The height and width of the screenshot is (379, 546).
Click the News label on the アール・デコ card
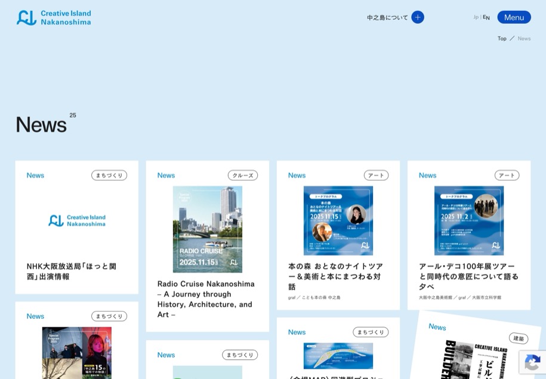(428, 175)
